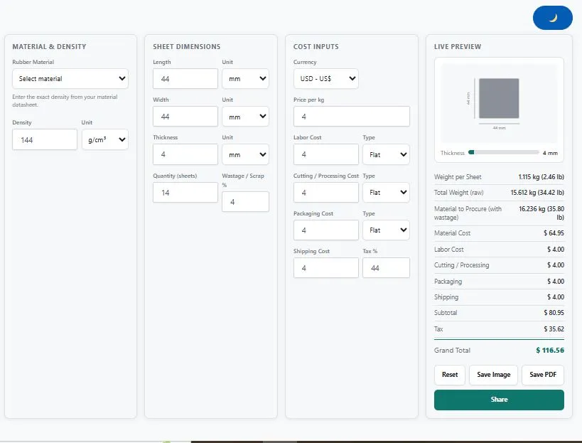Click the Save Image button

pos(493,375)
